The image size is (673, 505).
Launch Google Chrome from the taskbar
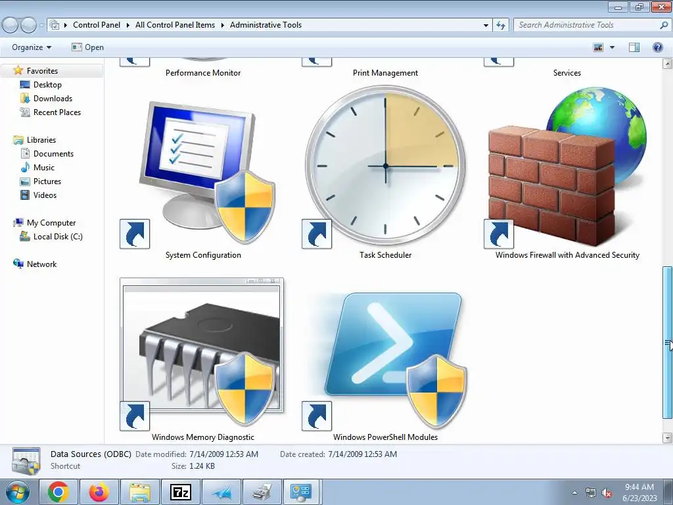[58, 492]
